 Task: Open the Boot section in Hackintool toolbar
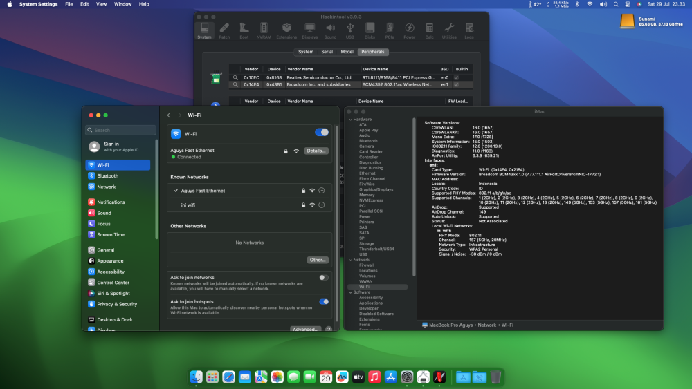point(244,31)
